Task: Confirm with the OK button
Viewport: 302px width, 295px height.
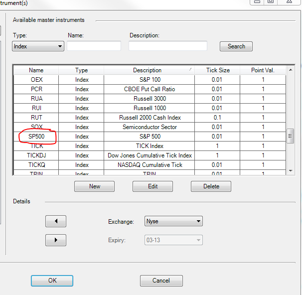Action: point(52,281)
